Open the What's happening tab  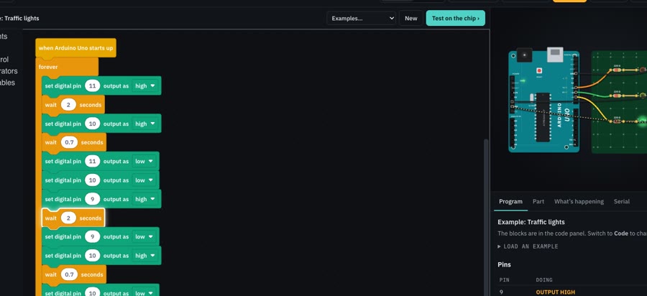(x=579, y=202)
